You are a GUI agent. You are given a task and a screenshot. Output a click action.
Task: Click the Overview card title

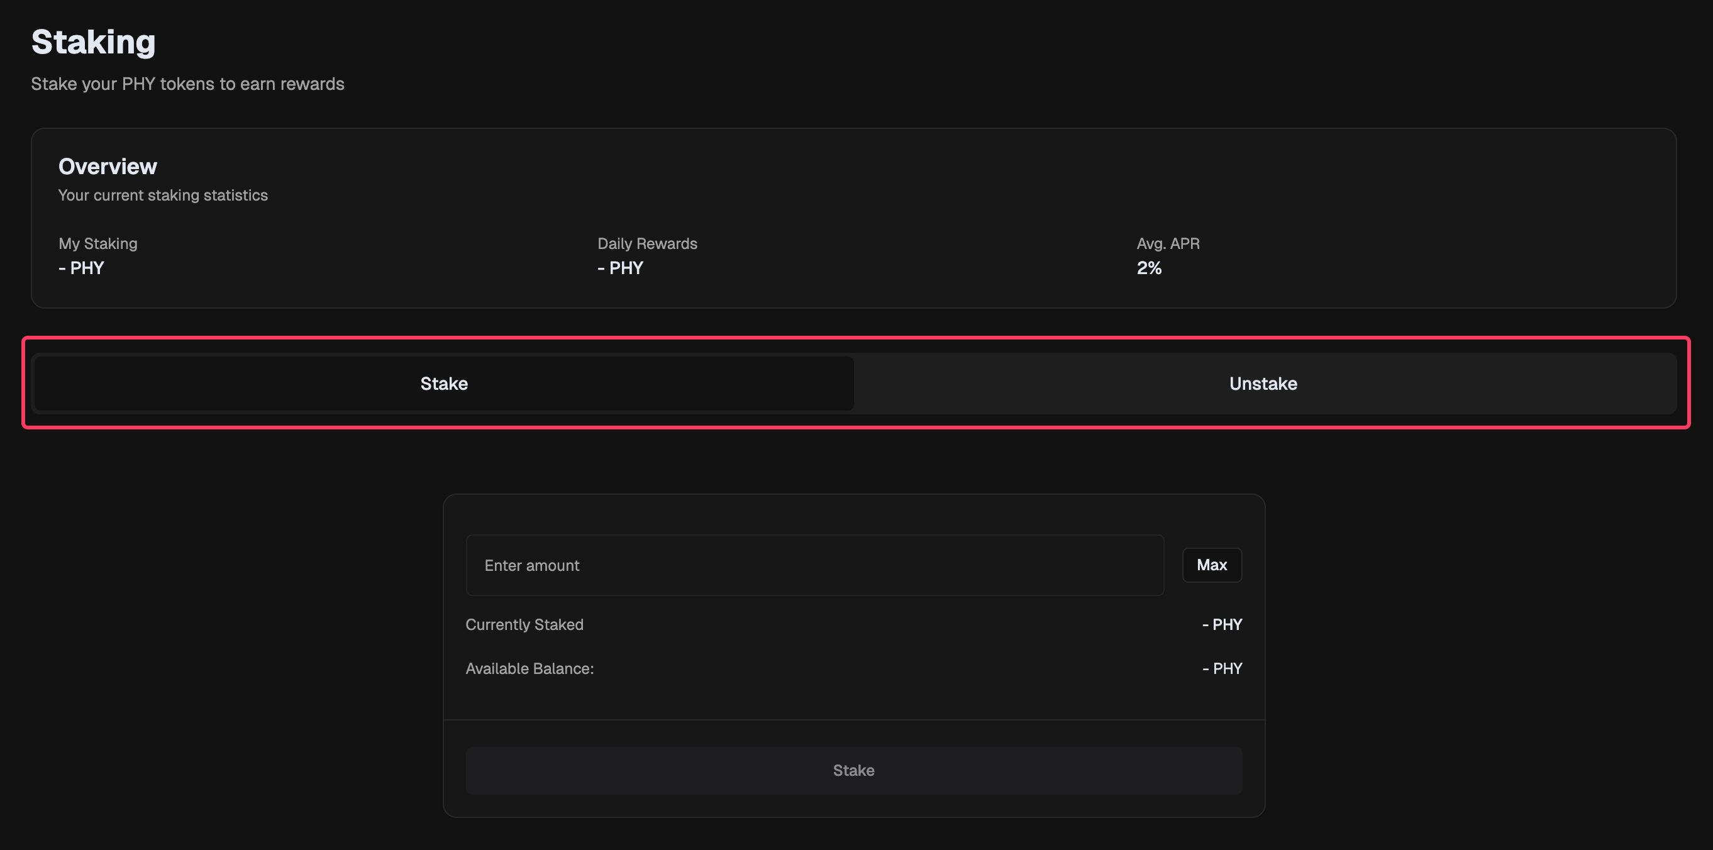[108, 166]
